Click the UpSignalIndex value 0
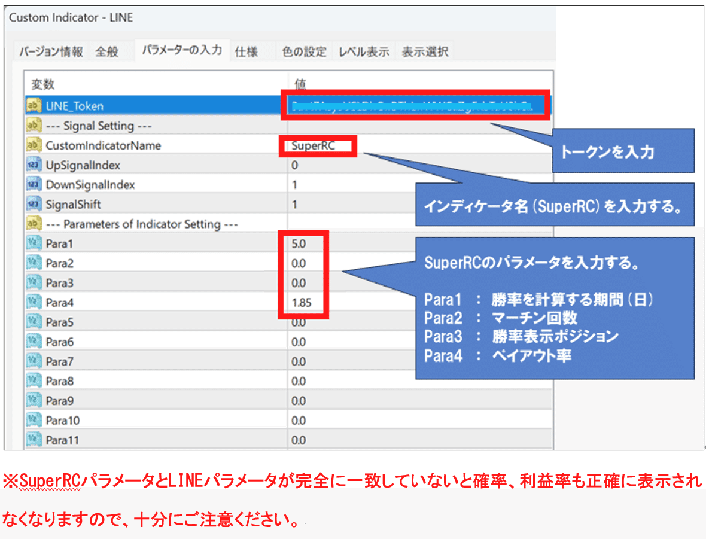The image size is (706, 539). click(x=294, y=165)
